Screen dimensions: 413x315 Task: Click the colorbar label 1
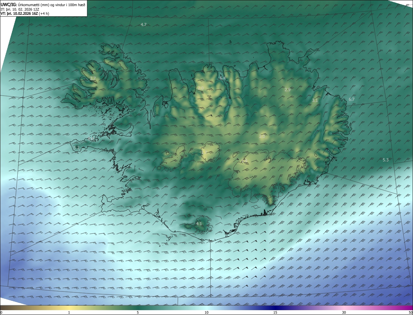[69, 312]
